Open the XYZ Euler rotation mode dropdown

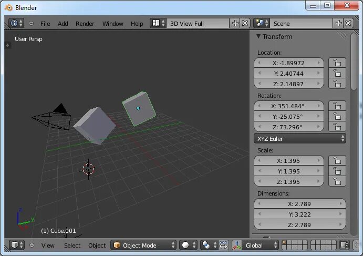pos(300,139)
